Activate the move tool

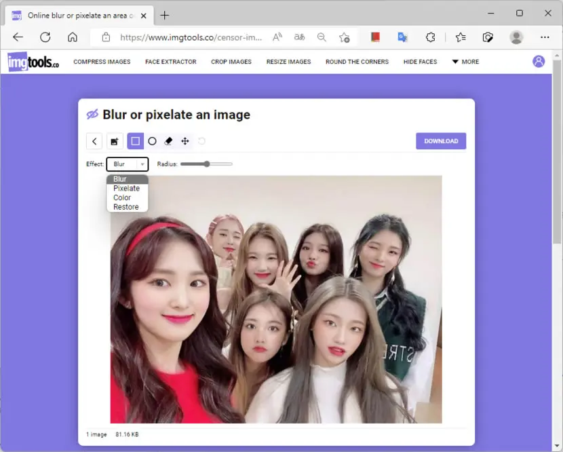[185, 141]
